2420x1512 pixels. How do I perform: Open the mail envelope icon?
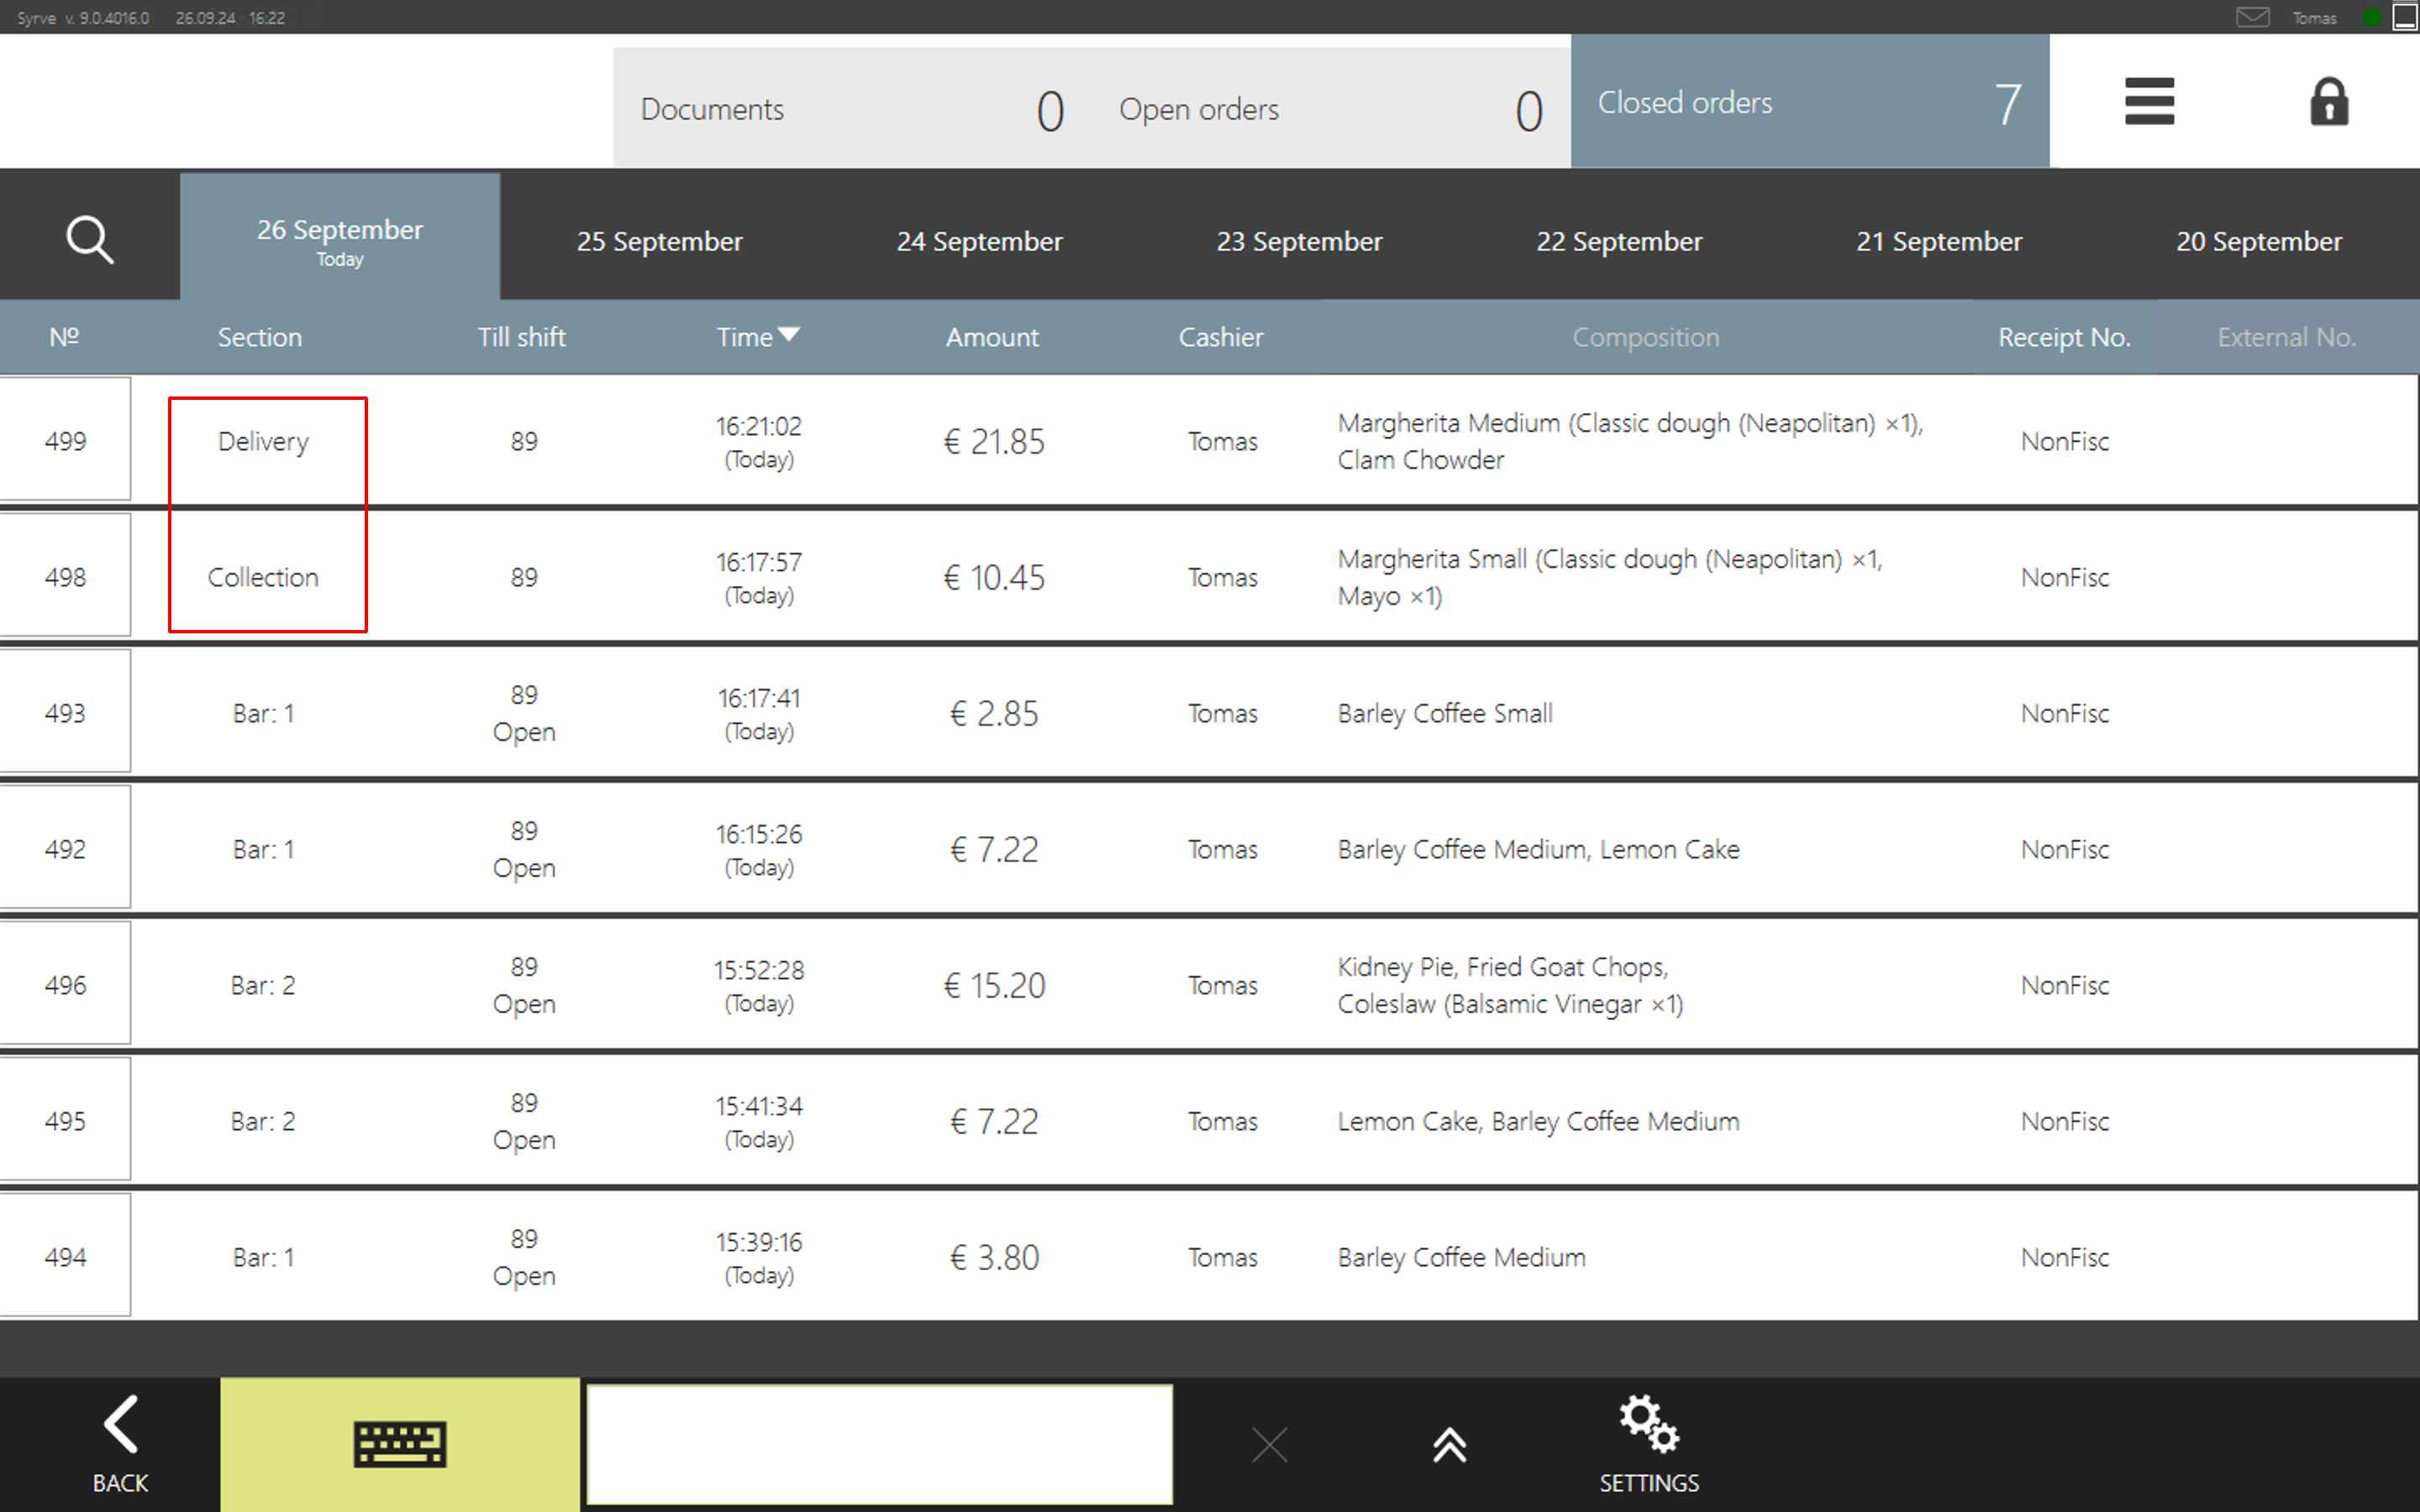click(x=2252, y=17)
